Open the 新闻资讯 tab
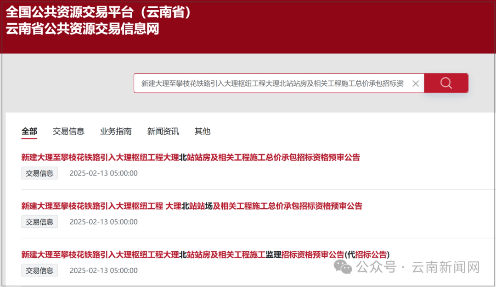This screenshot has height=287, width=496. click(x=163, y=131)
